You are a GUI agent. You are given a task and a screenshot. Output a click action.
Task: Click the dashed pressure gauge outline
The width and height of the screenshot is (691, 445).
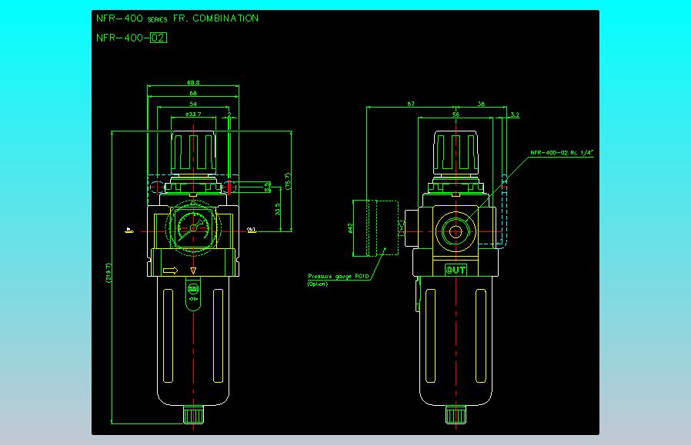[x=376, y=227]
